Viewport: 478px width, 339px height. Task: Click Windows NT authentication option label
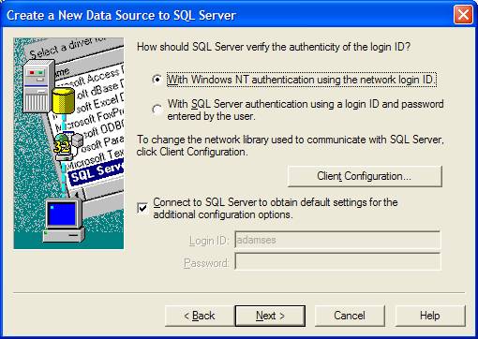point(302,80)
